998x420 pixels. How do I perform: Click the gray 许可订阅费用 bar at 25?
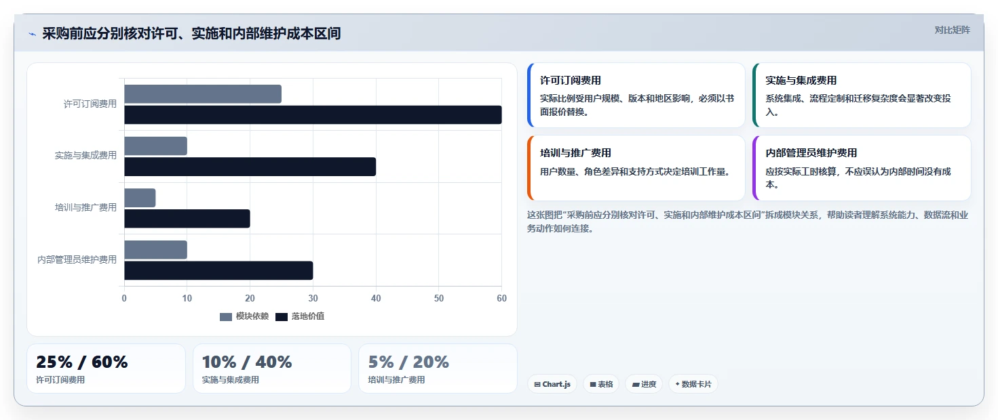[203, 94]
